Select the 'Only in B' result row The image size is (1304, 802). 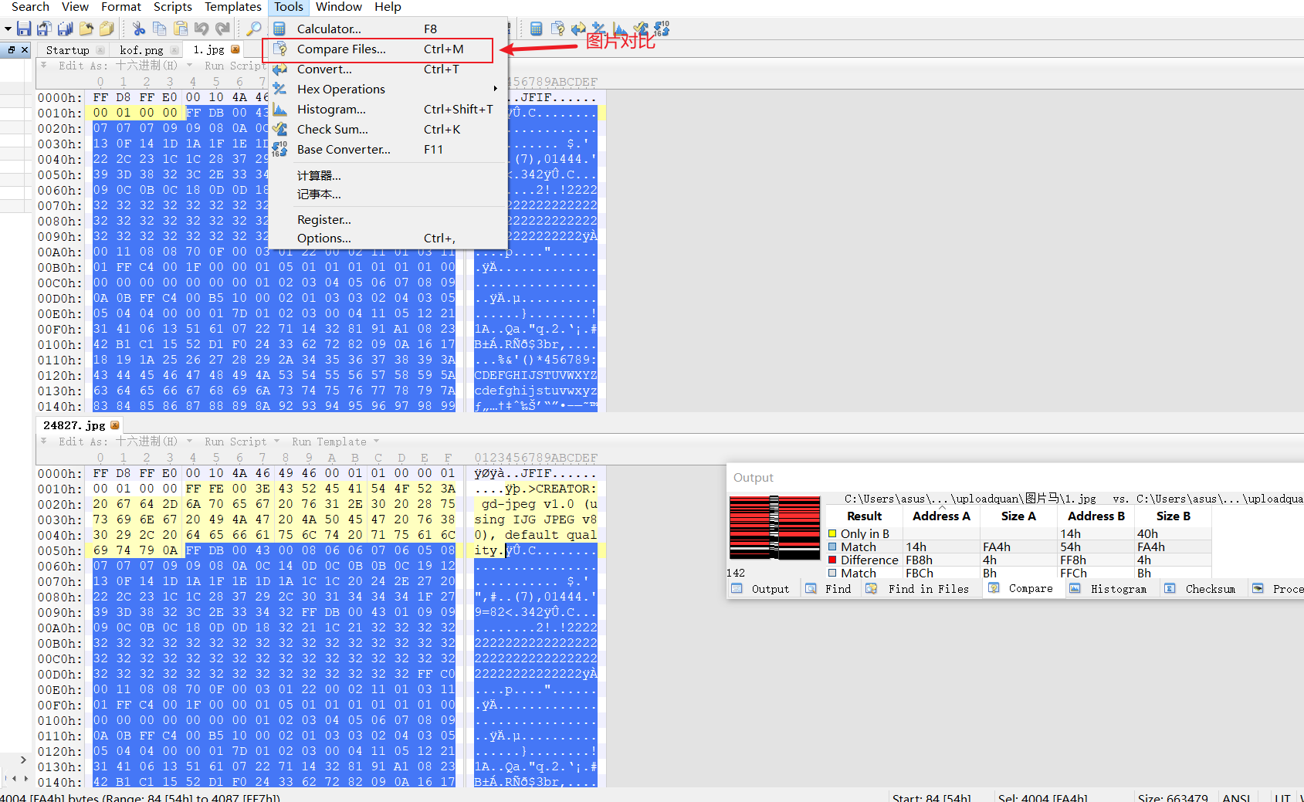pos(1018,534)
